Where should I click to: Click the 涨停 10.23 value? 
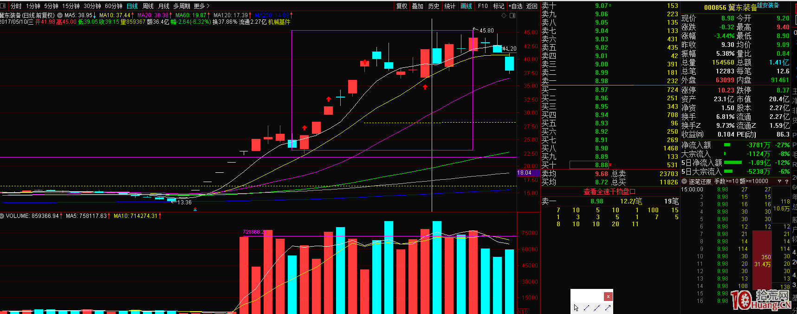(x=726, y=91)
